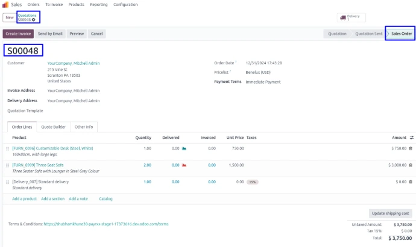Select the Quotation status stage
The height and width of the screenshot is (247, 416).
click(x=337, y=34)
